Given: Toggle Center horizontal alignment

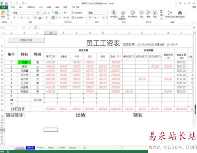Looking at the screenshot, I should tap(57, 17).
